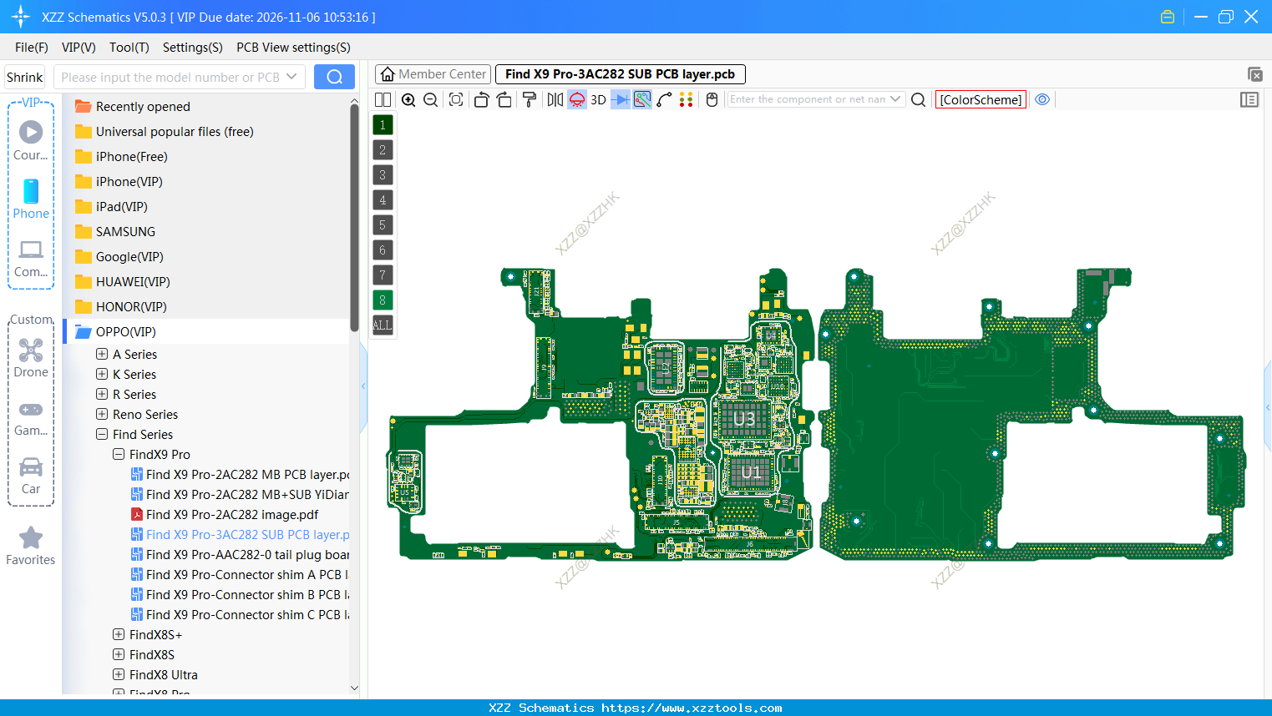The image size is (1272, 716).
Task: Click the mouse settings toolbar icon
Action: tap(712, 99)
